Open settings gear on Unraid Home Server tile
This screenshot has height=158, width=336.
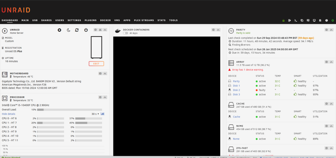[95, 30]
